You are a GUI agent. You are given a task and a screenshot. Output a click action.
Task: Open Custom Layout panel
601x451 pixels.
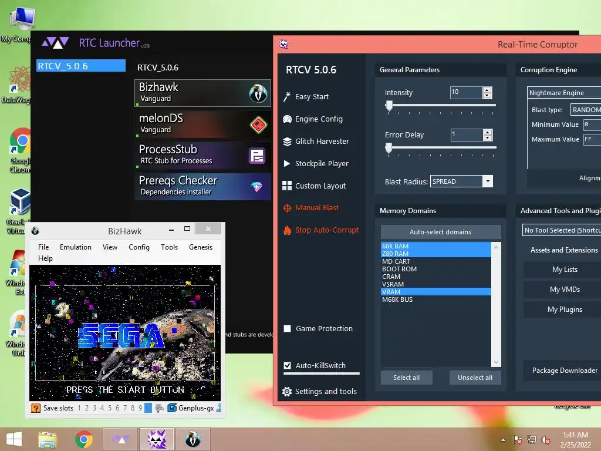pos(314,186)
